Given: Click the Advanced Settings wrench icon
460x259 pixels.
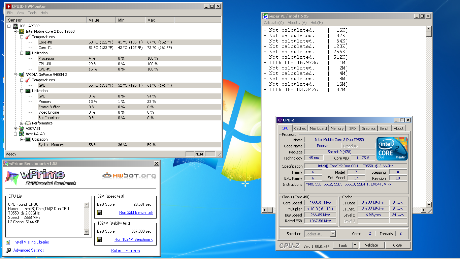Looking at the screenshot, I should (x=8, y=250).
